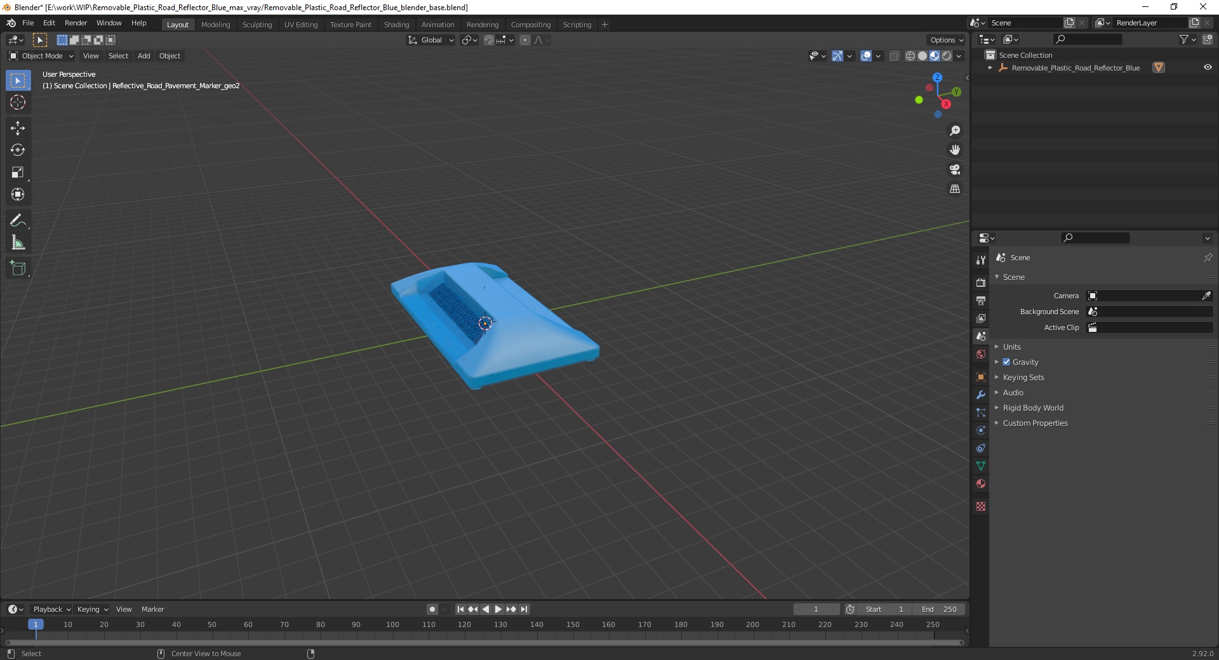Jump to the timeline end frame
Screen dimensions: 1219x660
click(524, 609)
